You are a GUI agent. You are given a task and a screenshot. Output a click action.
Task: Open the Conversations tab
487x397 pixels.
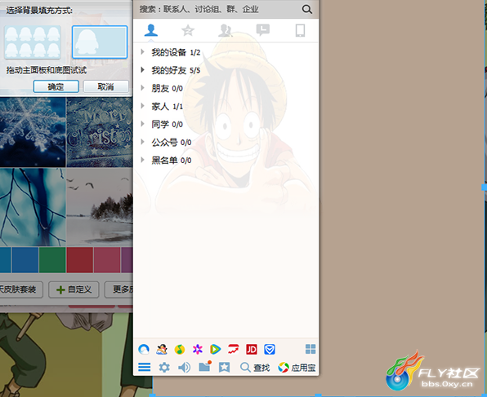point(263,30)
